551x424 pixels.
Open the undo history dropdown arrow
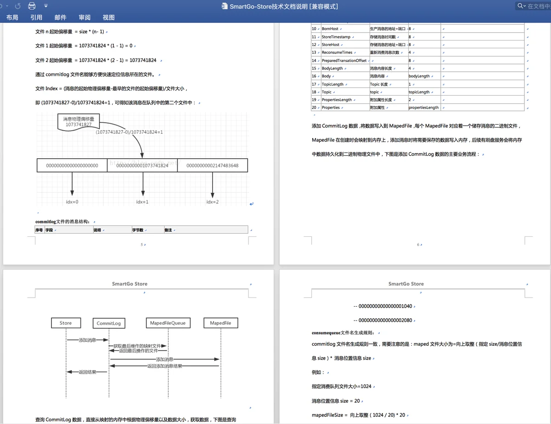[6, 6]
